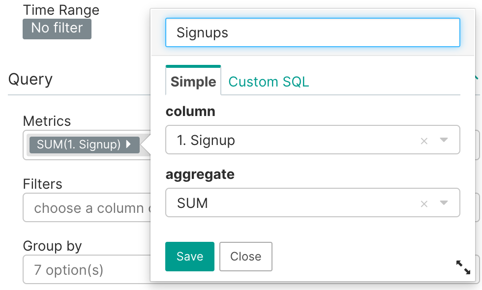Select the SUM(1. Signup) metric tag label
Viewport: 482px width, 290px height.
(79, 145)
